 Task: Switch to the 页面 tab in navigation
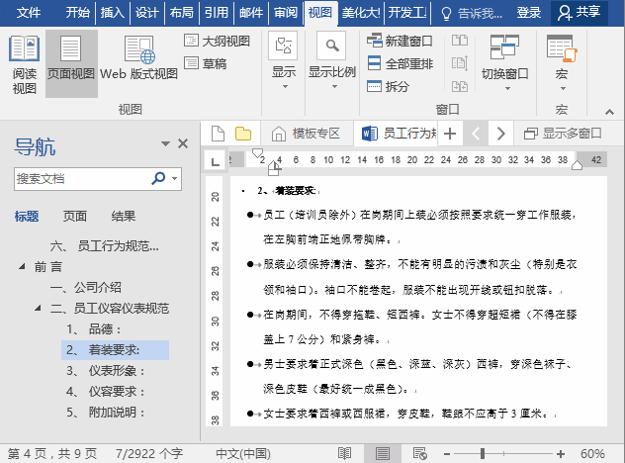75,217
